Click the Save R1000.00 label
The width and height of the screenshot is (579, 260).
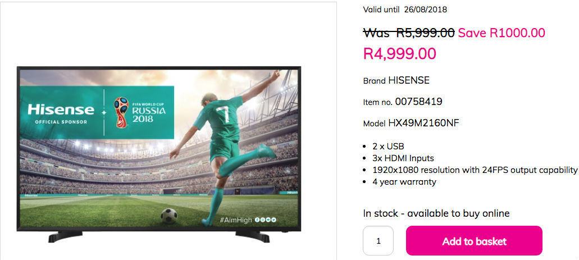(x=502, y=33)
